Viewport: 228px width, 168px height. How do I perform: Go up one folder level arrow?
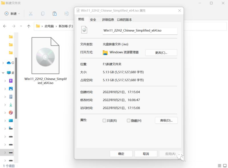29,26
